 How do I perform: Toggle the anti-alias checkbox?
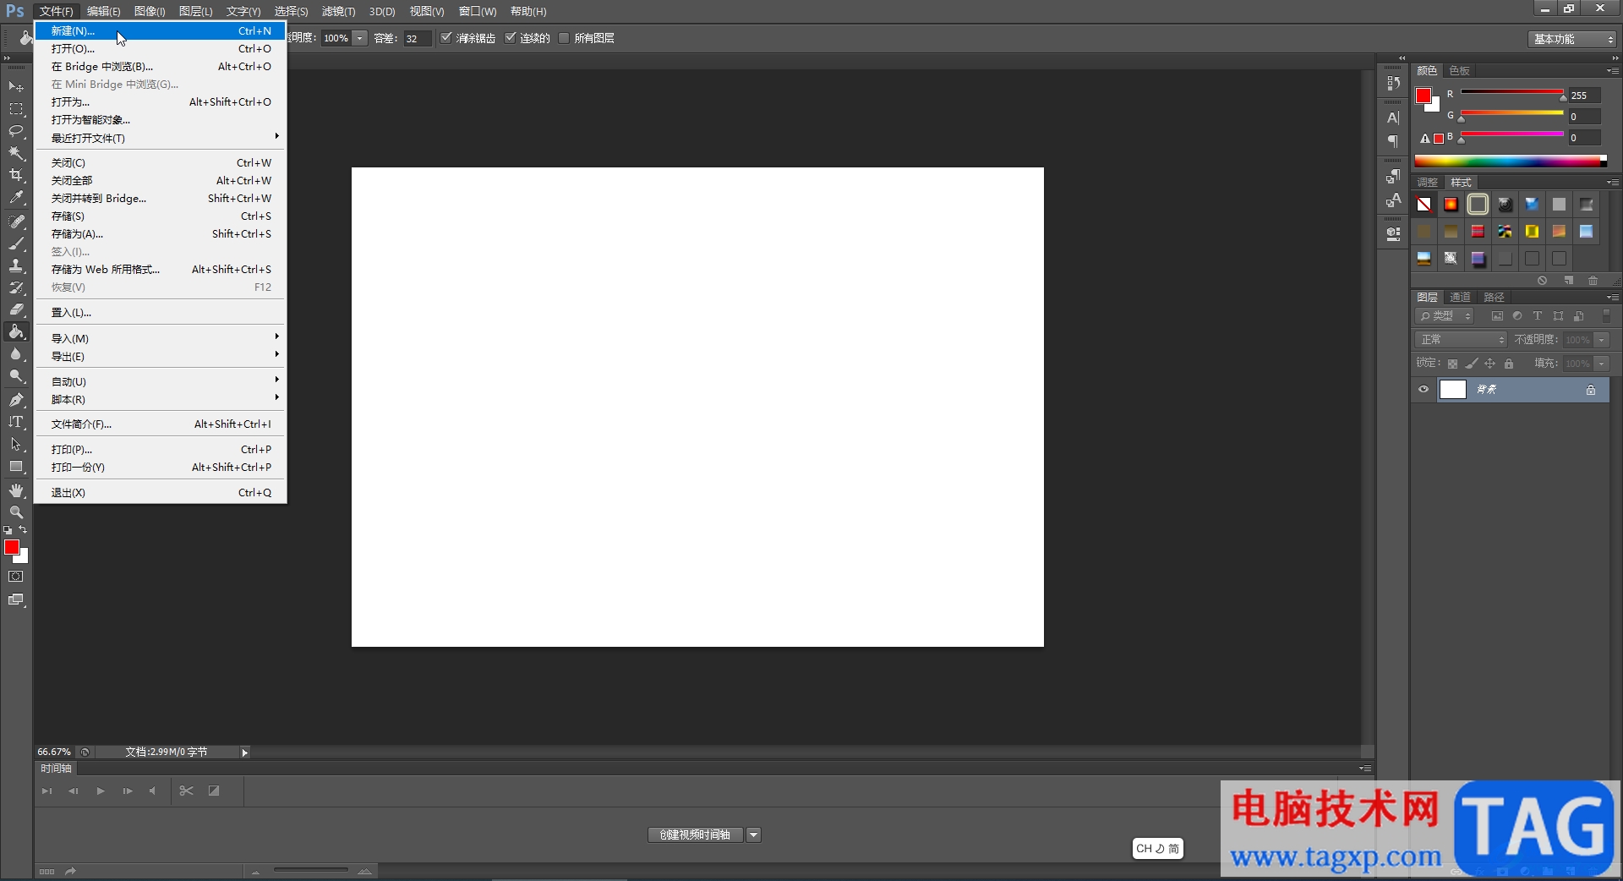point(446,37)
